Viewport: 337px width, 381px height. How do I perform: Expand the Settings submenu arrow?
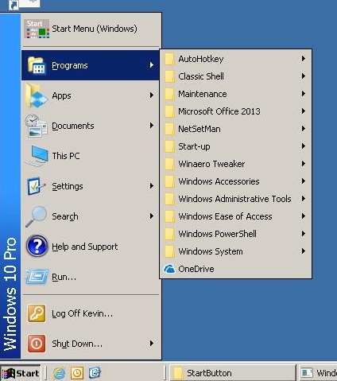[x=151, y=186]
